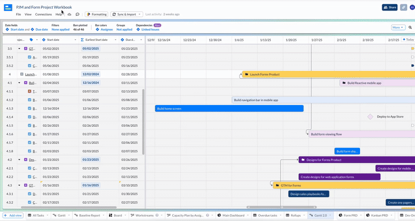Collapse row 3.5 with its arrow
Screen dimensions: 415x221
point(19,49)
